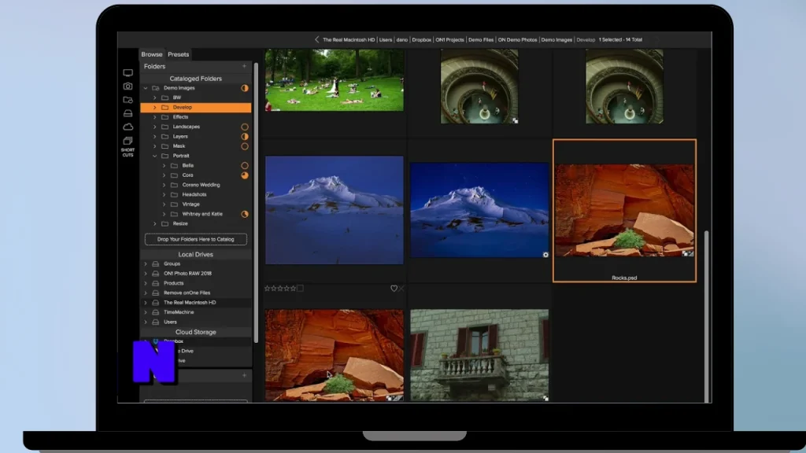Select the park wedding photo thumbnail
This screenshot has width=806, height=453.
tap(334, 80)
